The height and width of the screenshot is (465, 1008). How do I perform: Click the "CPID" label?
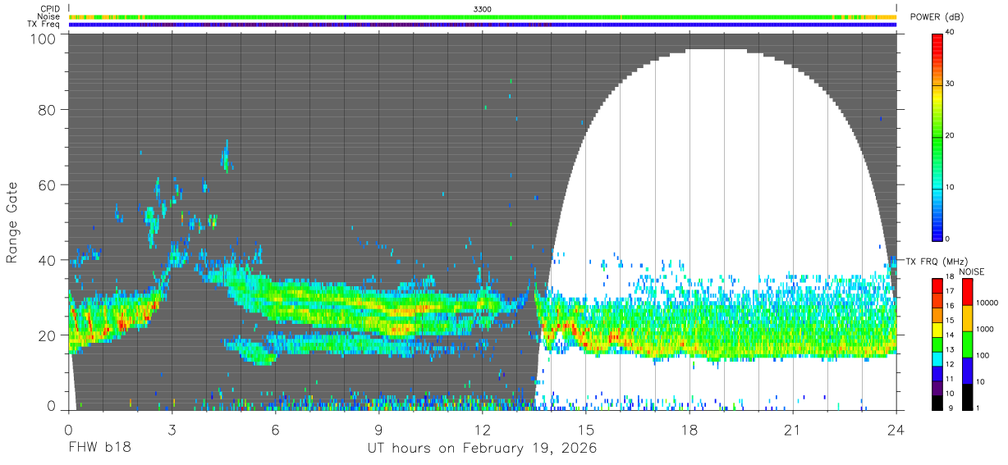50,9
